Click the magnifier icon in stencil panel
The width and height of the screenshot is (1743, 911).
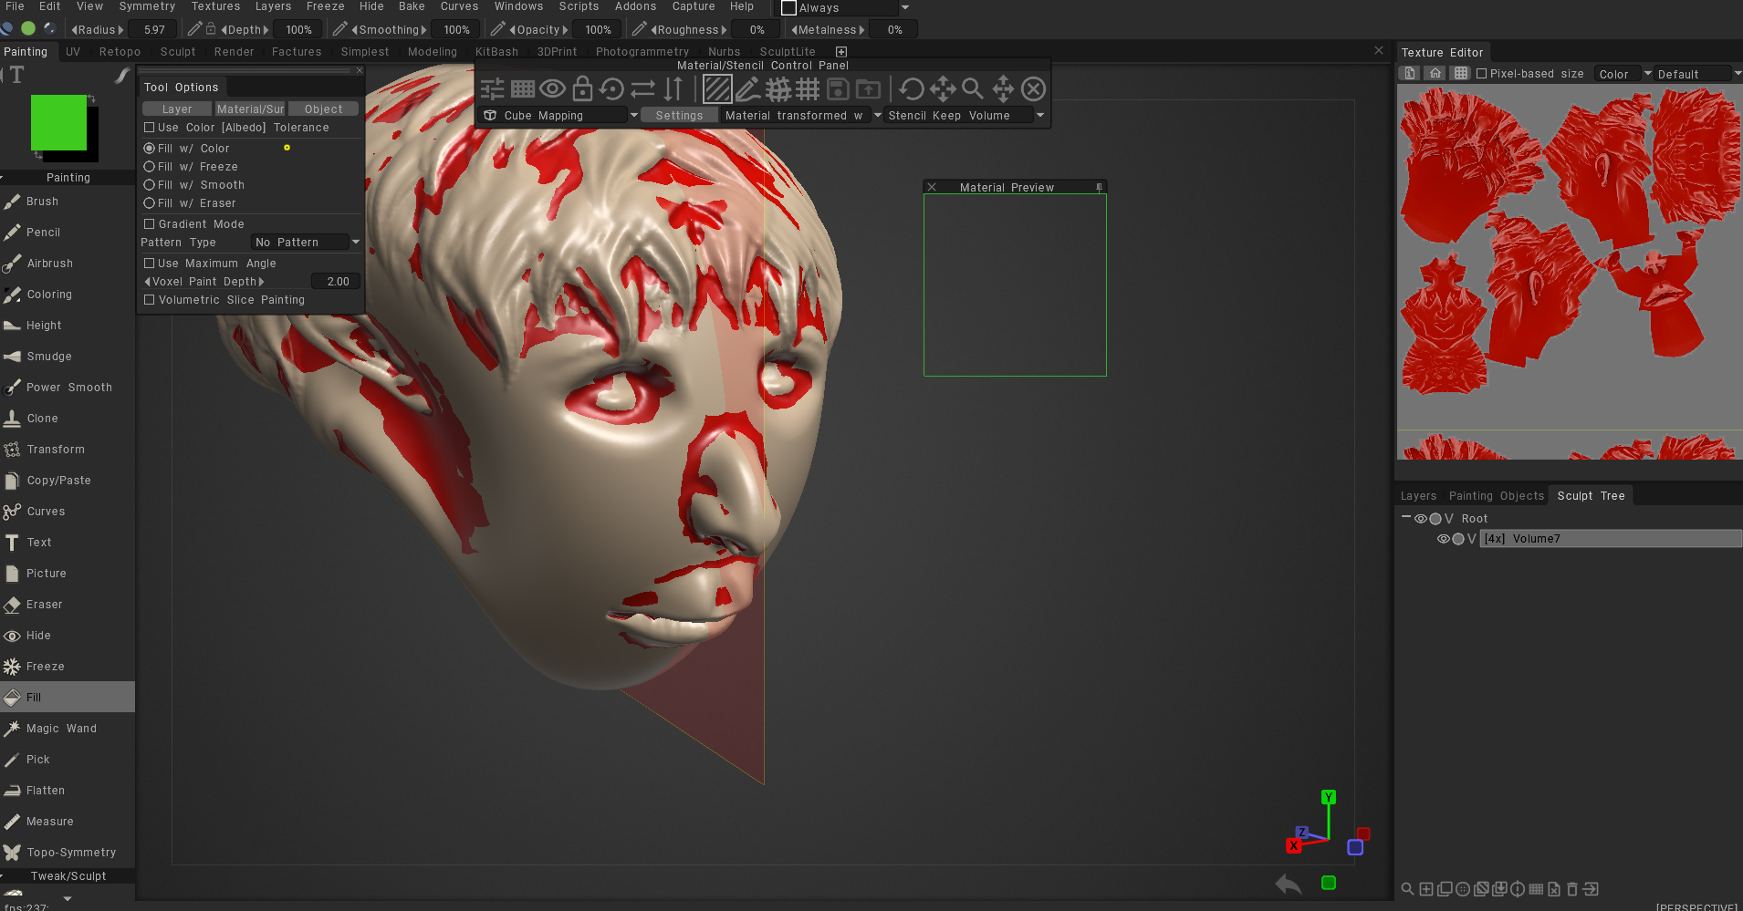point(973,89)
